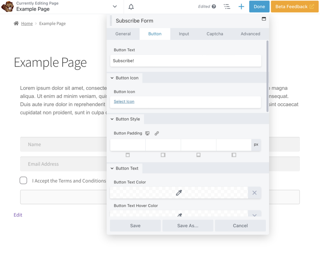Screen dimensions: 320x254
Task: Check the I Accept the Terms and Conditions checkbox
Action: [x=23, y=180]
